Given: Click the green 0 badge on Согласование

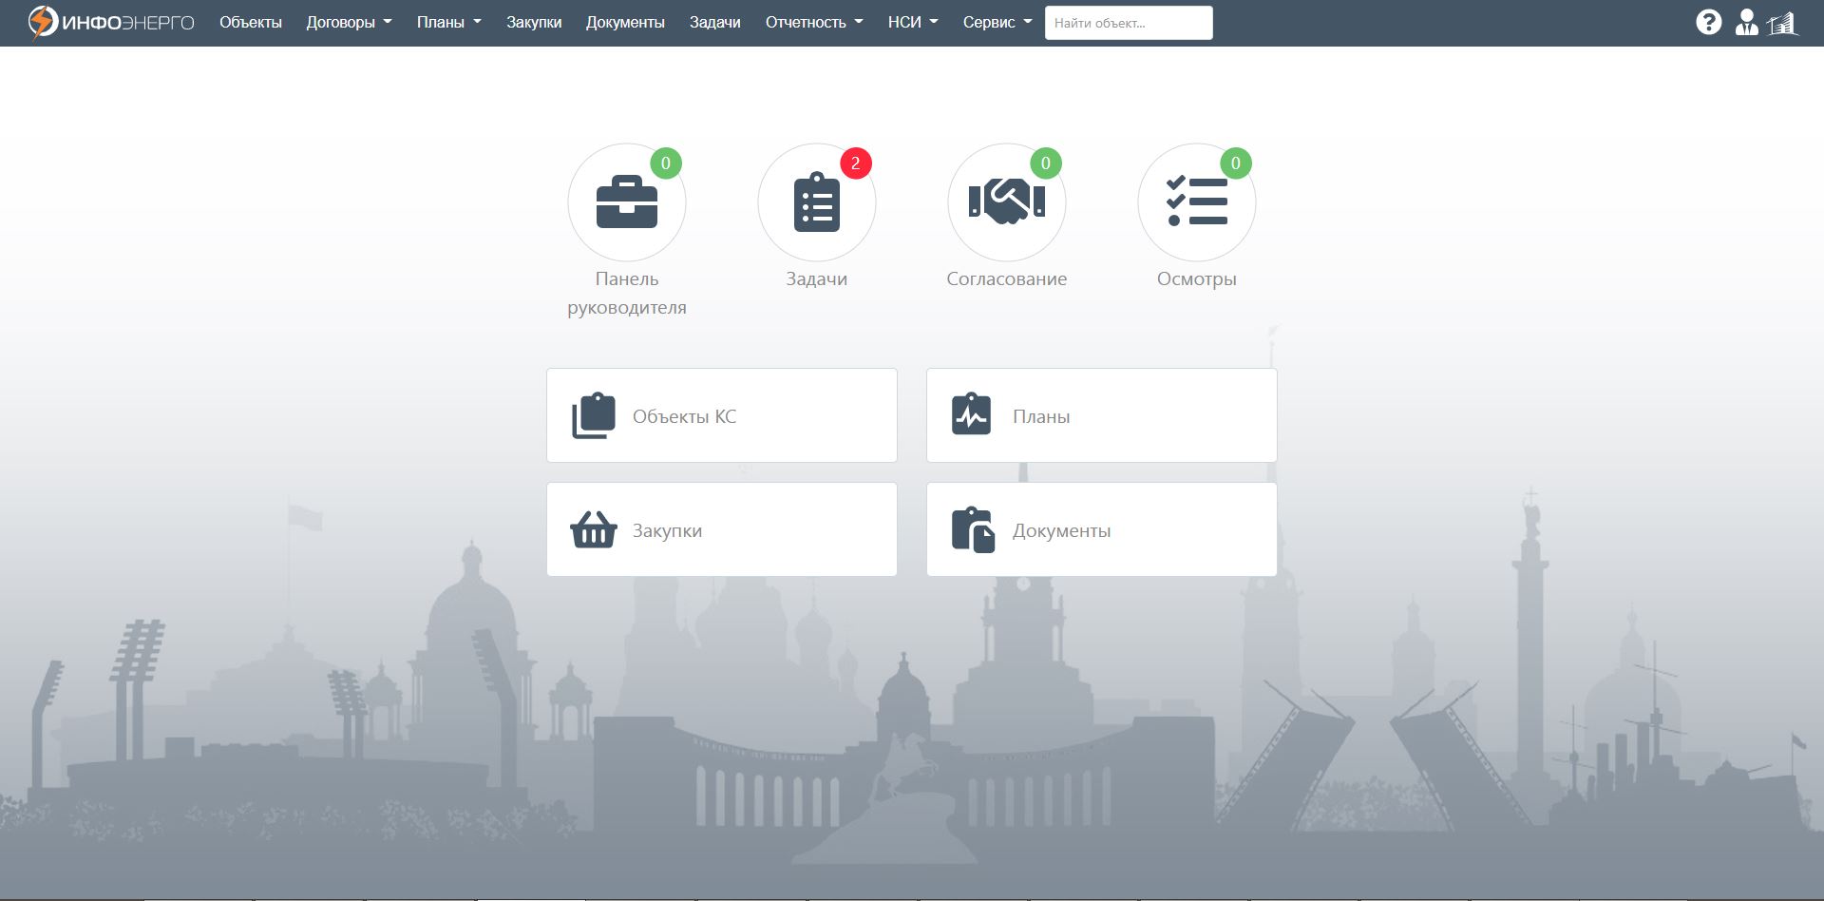Looking at the screenshot, I should click(1046, 163).
